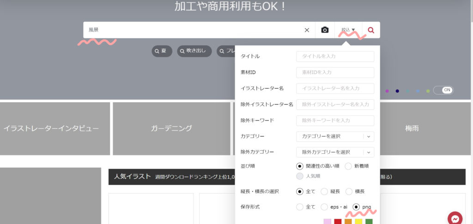Clear the search box with X icon
Viewport: 473px width, 224px height.
pyautogui.click(x=307, y=30)
